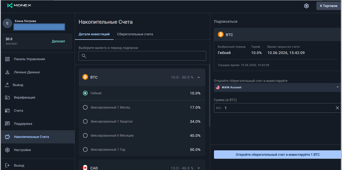Click the 50.0% rate value

(195, 149)
